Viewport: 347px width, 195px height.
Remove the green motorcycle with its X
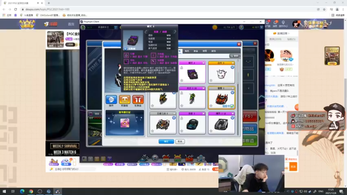[x=203, y=88]
